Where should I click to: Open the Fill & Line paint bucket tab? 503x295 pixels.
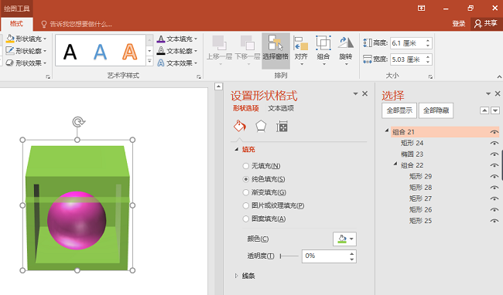click(240, 126)
